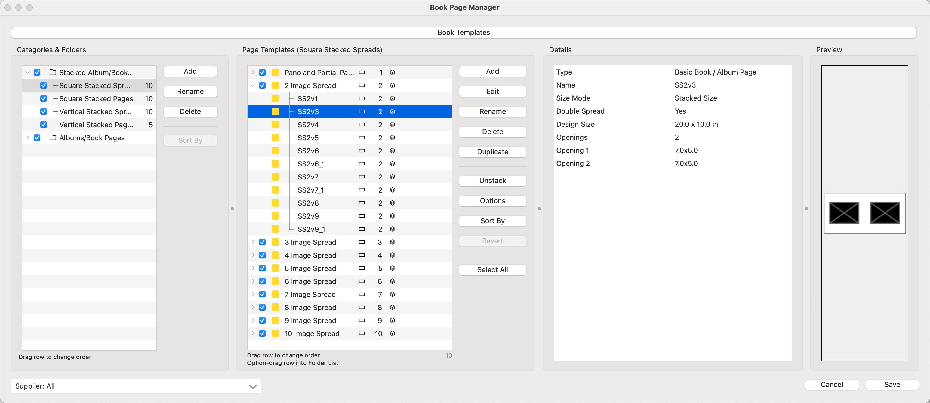Click the spread rectangle icon for SS2v9_1

tap(362, 229)
